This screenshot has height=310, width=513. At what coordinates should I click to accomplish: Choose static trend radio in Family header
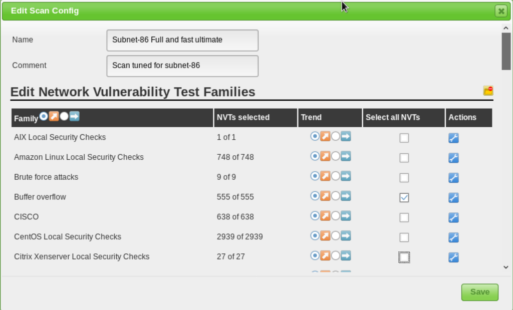pyautogui.click(x=64, y=116)
